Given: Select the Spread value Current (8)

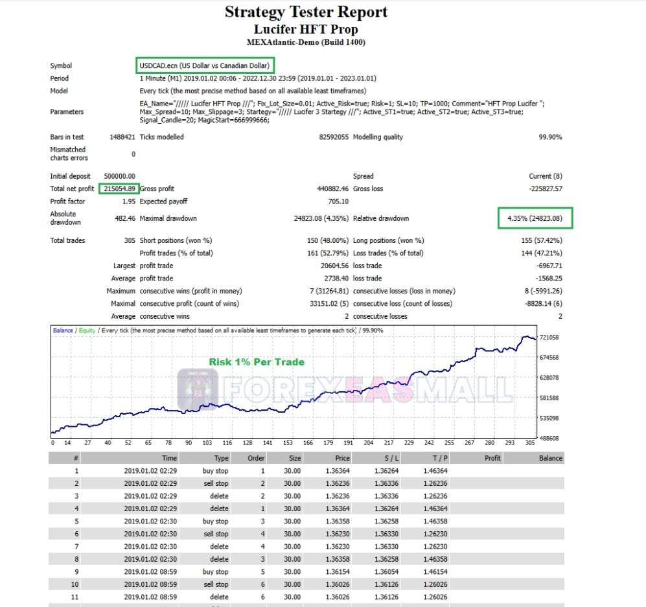Looking at the screenshot, I should [546, 176].
